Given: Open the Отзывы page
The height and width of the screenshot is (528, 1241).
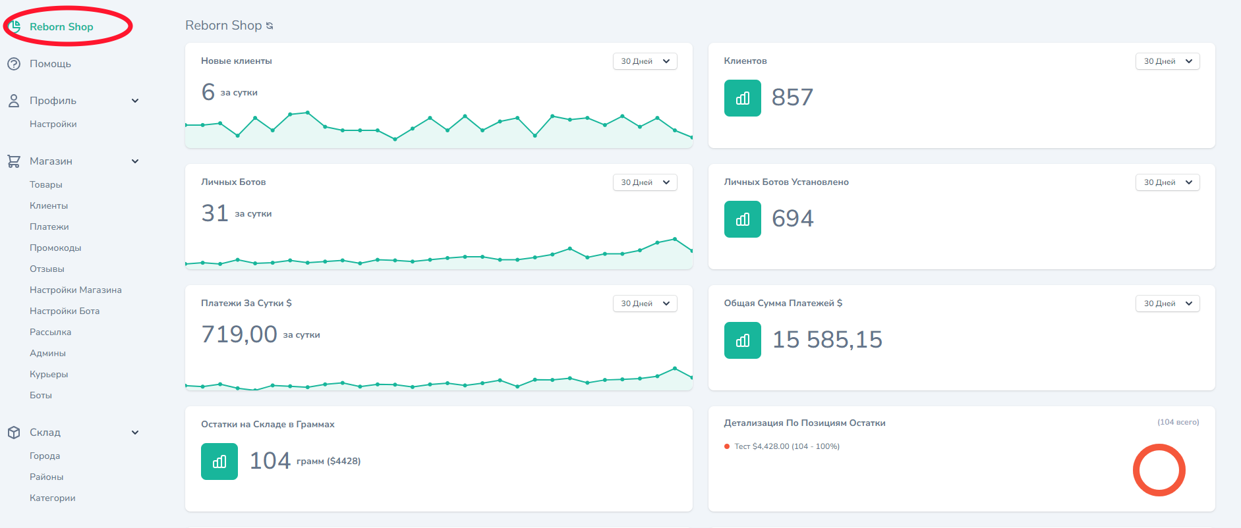Looking at the screenshot, I should (x=47, y=269).
